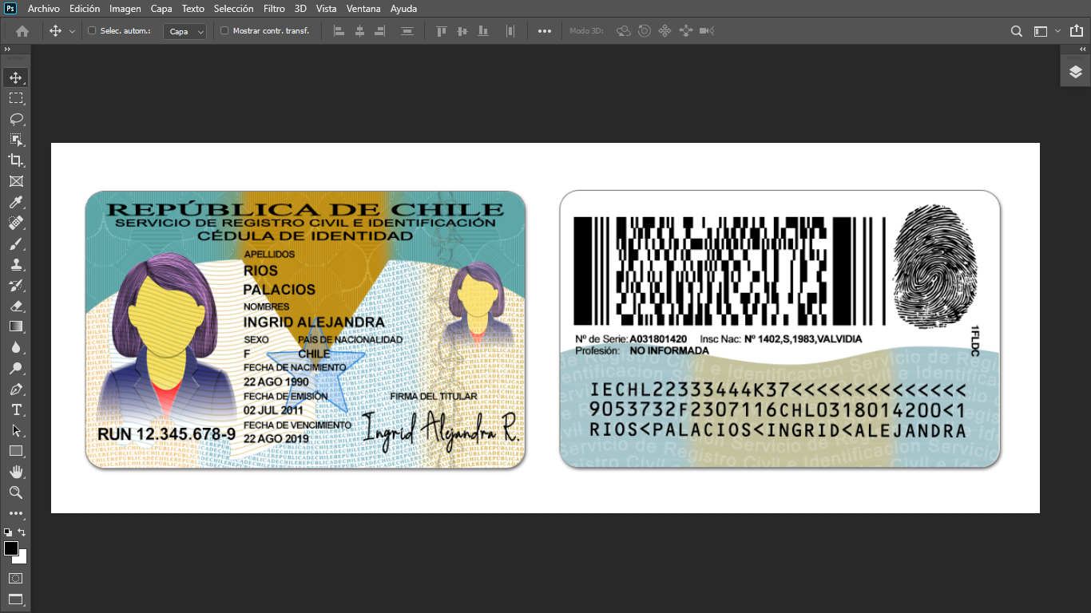Choose the History Brush tool

[15, 285]
